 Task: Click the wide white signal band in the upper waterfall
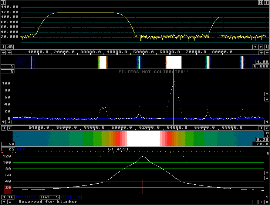[x=173, y=62]
